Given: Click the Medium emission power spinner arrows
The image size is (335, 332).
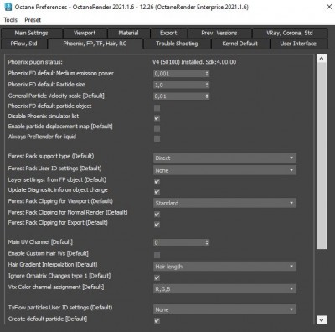Looking at the screenshot, I should [207, 74].
